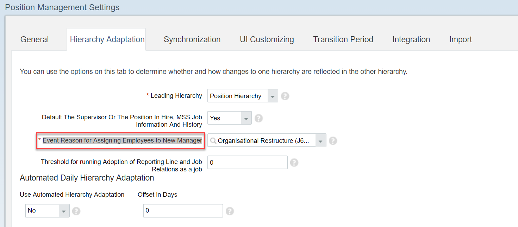Click the Default The Supervisor Or Position label
The width and height of the screenshot is (518, 227).
pos(122,121)
